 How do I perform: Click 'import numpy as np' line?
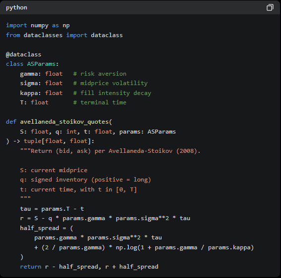38,25
